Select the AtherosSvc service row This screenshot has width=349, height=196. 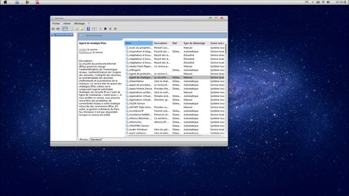pyautogui.click(x=174, y=122)
